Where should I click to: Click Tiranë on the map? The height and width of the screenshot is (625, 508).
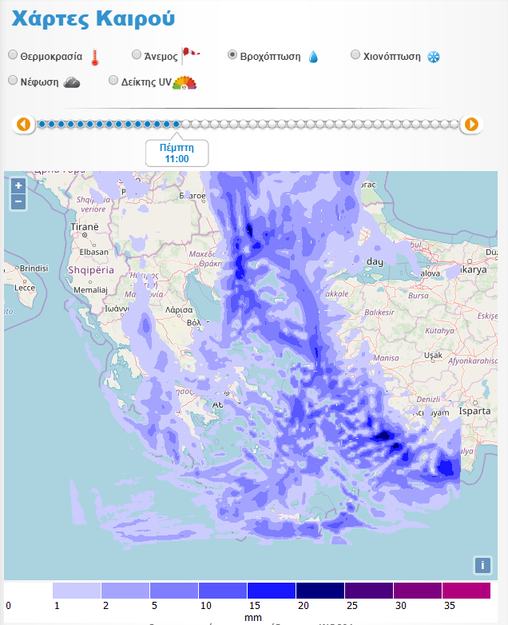tap(85, 227)
